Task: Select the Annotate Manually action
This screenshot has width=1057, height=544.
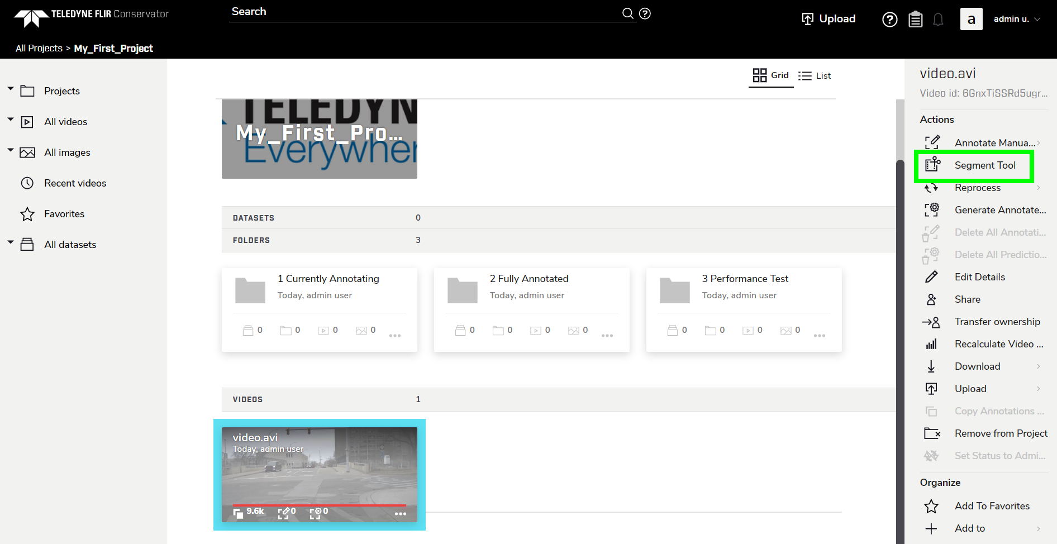Action: [994, 142]
